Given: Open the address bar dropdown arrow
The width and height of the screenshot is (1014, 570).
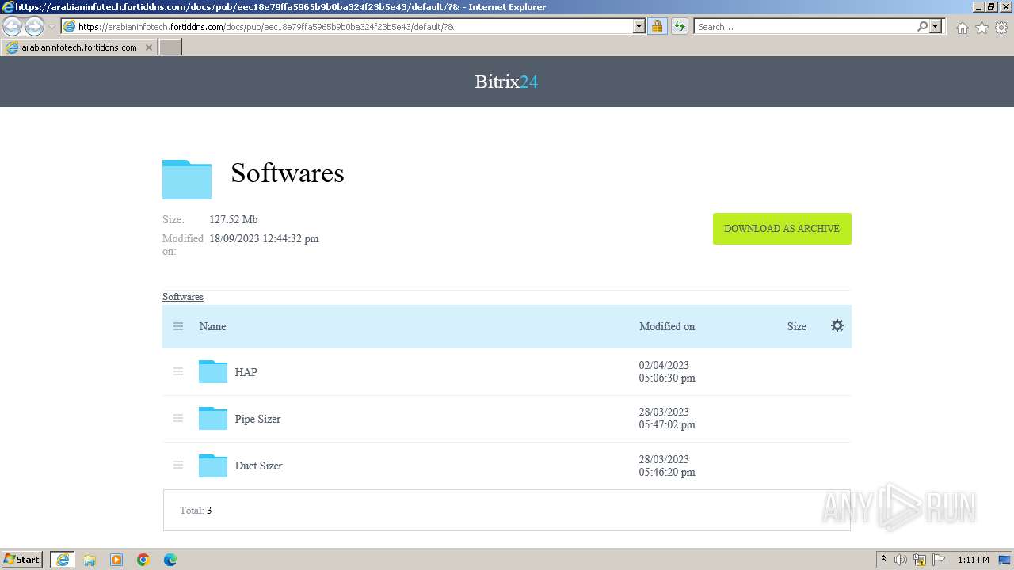Looking at the screenshot, I should click(x=639, y=26).
